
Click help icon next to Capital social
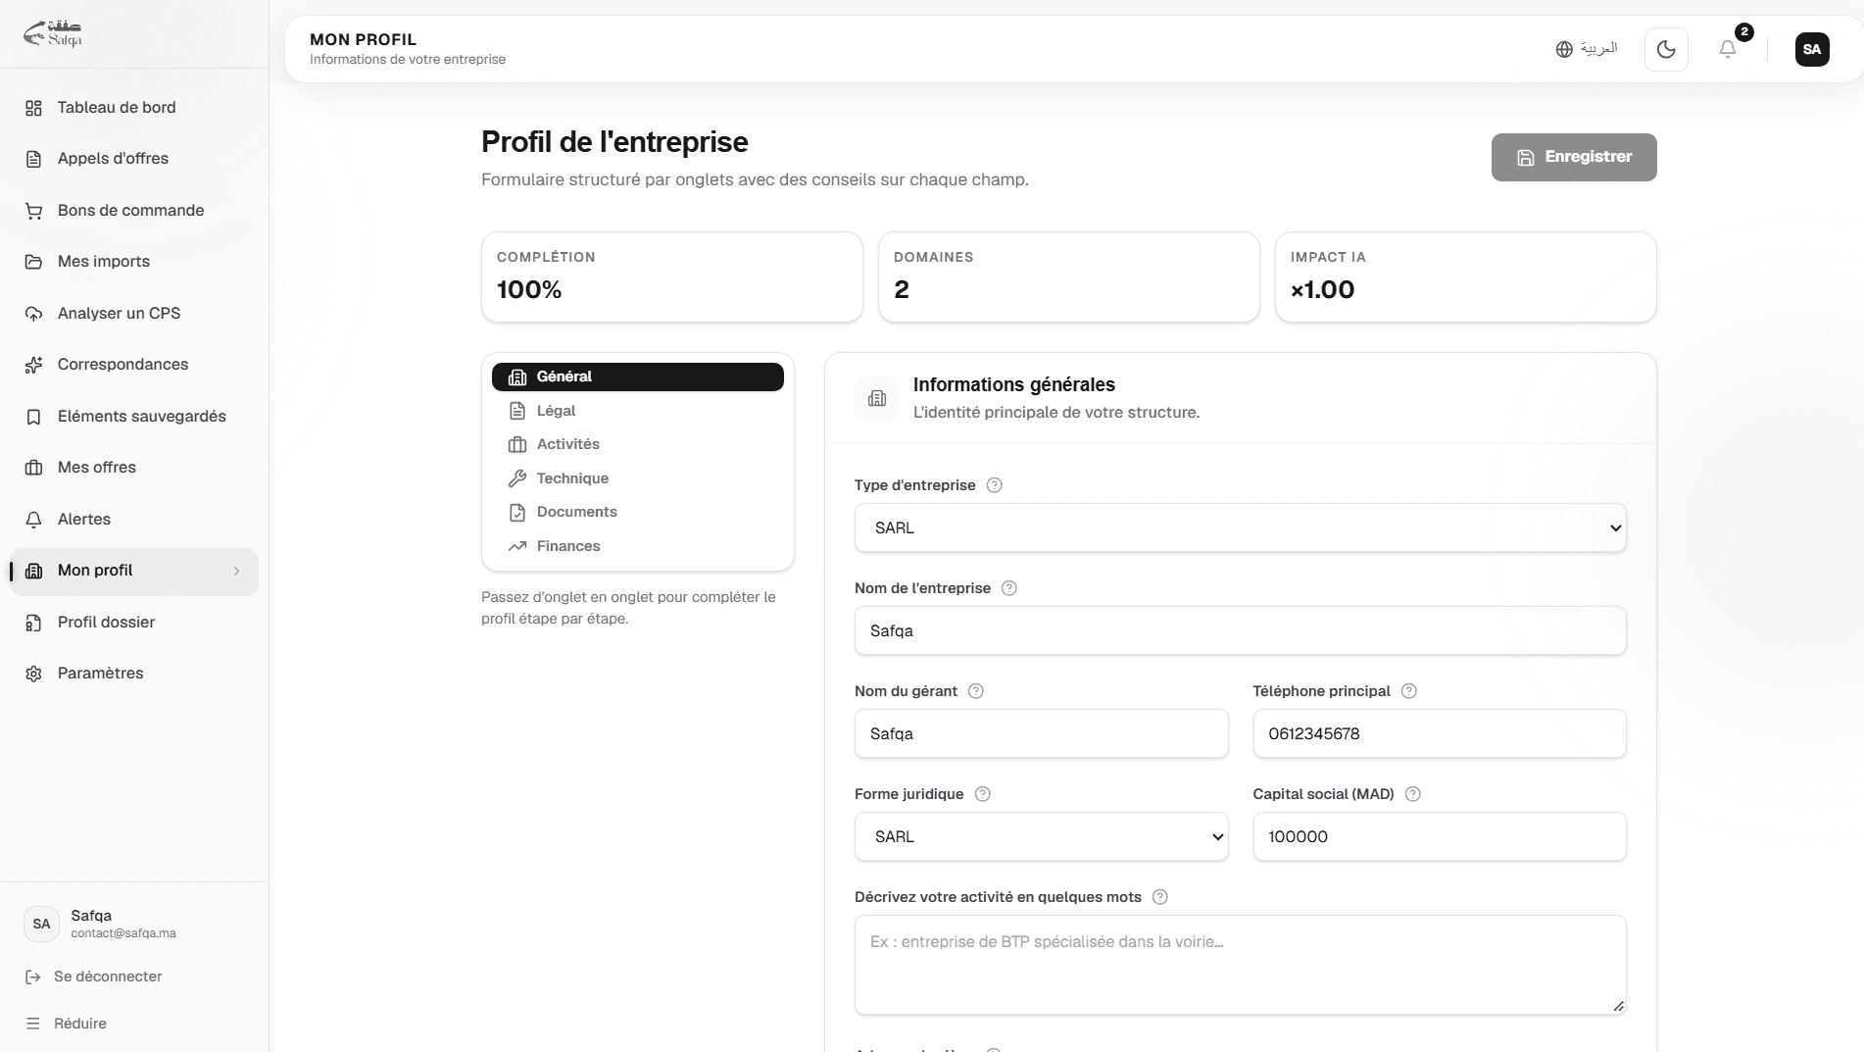click(1413, 794)
